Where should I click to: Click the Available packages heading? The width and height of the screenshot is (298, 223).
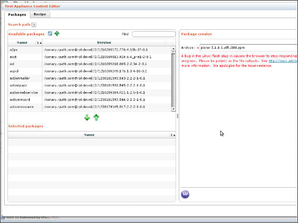coord(26,34)
